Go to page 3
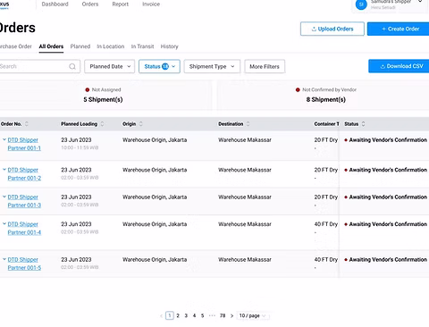Viewport: 429px width, 327px height. [x=186, y=315]
